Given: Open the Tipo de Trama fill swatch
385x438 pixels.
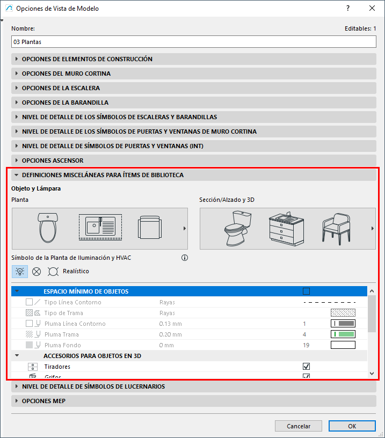Looking at the screenshot, I should click(343, 312).
